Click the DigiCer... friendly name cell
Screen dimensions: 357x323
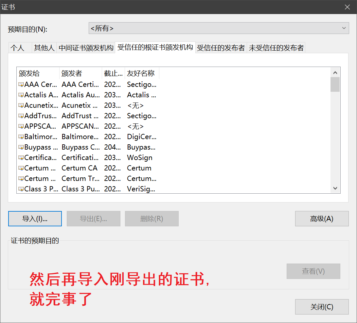click(x=142, y=137)
